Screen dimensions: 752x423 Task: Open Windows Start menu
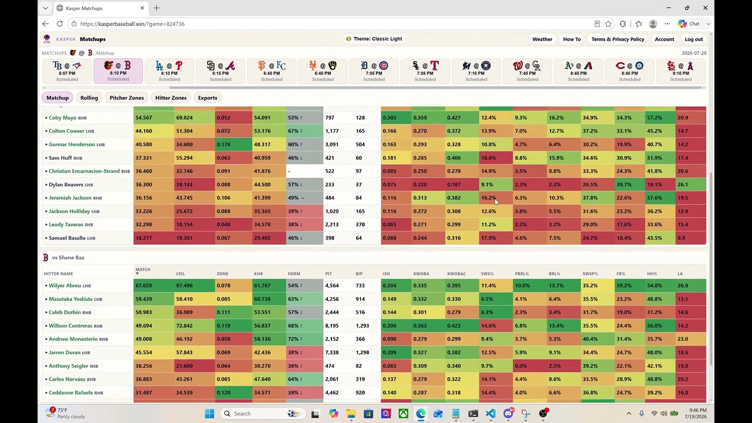point(209,414)
